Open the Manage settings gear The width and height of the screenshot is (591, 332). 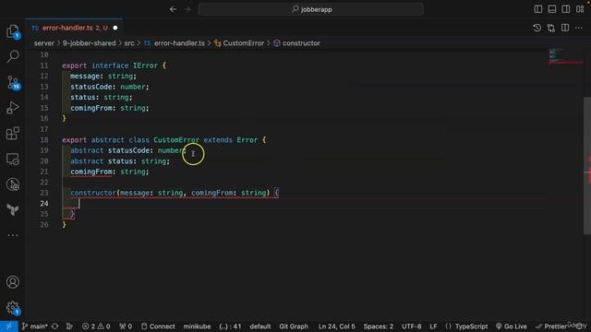[13, 307]
